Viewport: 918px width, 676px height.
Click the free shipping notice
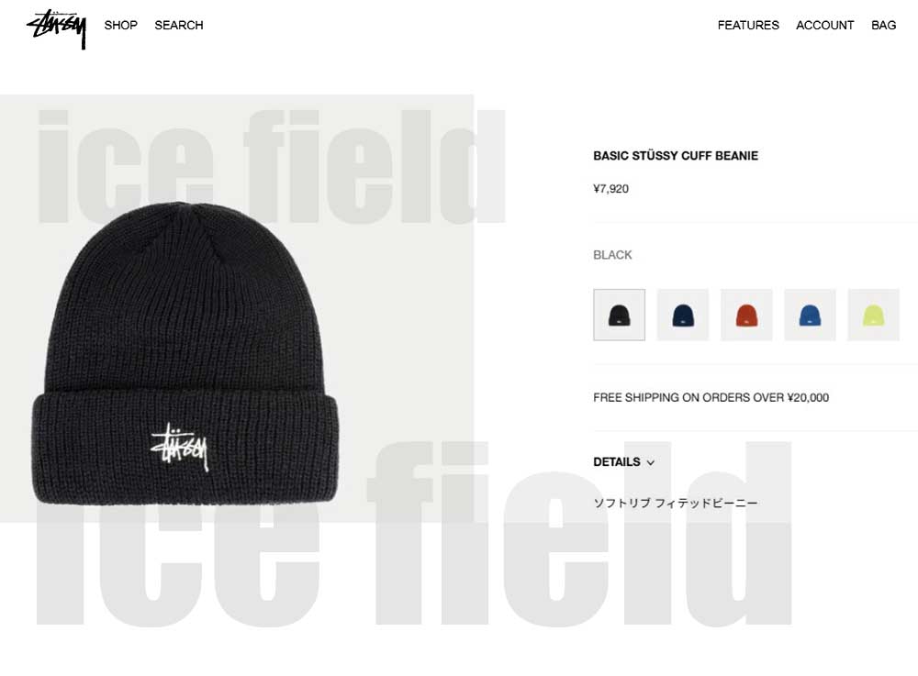coord(711,398)
